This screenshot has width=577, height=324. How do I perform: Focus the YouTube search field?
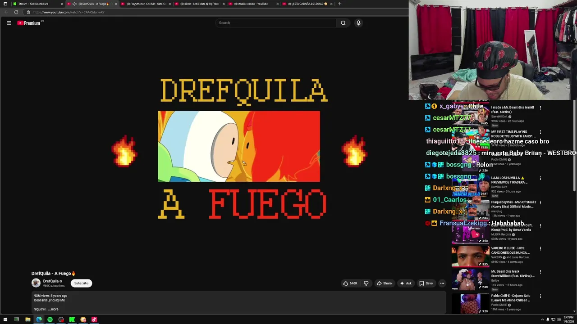click(x=275, y=23)
